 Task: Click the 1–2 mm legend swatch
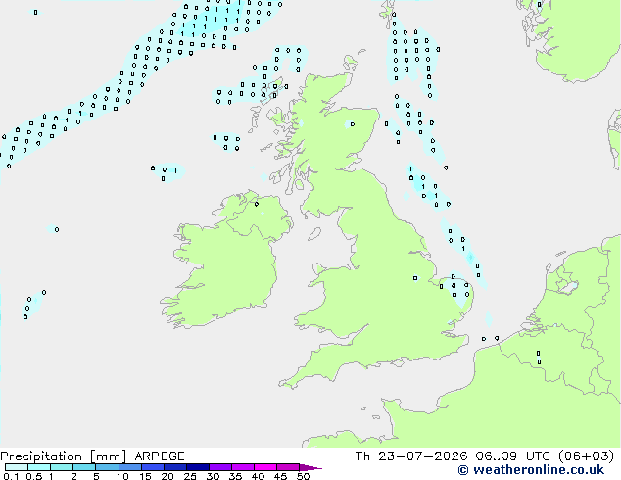pos(62,467)
